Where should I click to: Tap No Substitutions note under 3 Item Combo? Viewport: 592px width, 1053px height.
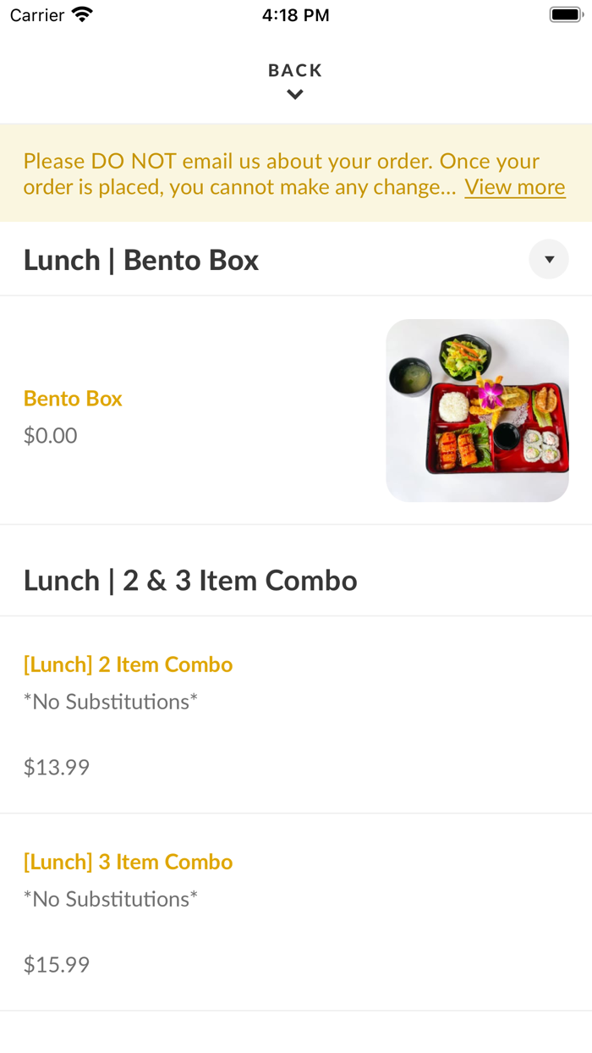(111, 899)
